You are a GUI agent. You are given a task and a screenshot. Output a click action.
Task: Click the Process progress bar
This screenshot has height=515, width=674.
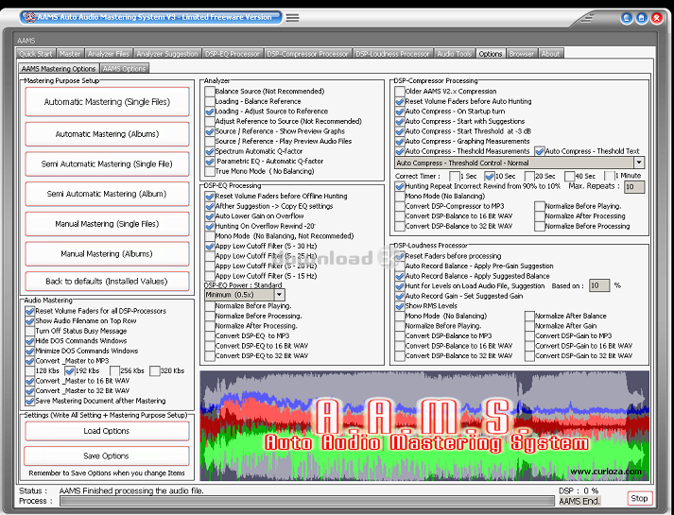tap(305, 501)
